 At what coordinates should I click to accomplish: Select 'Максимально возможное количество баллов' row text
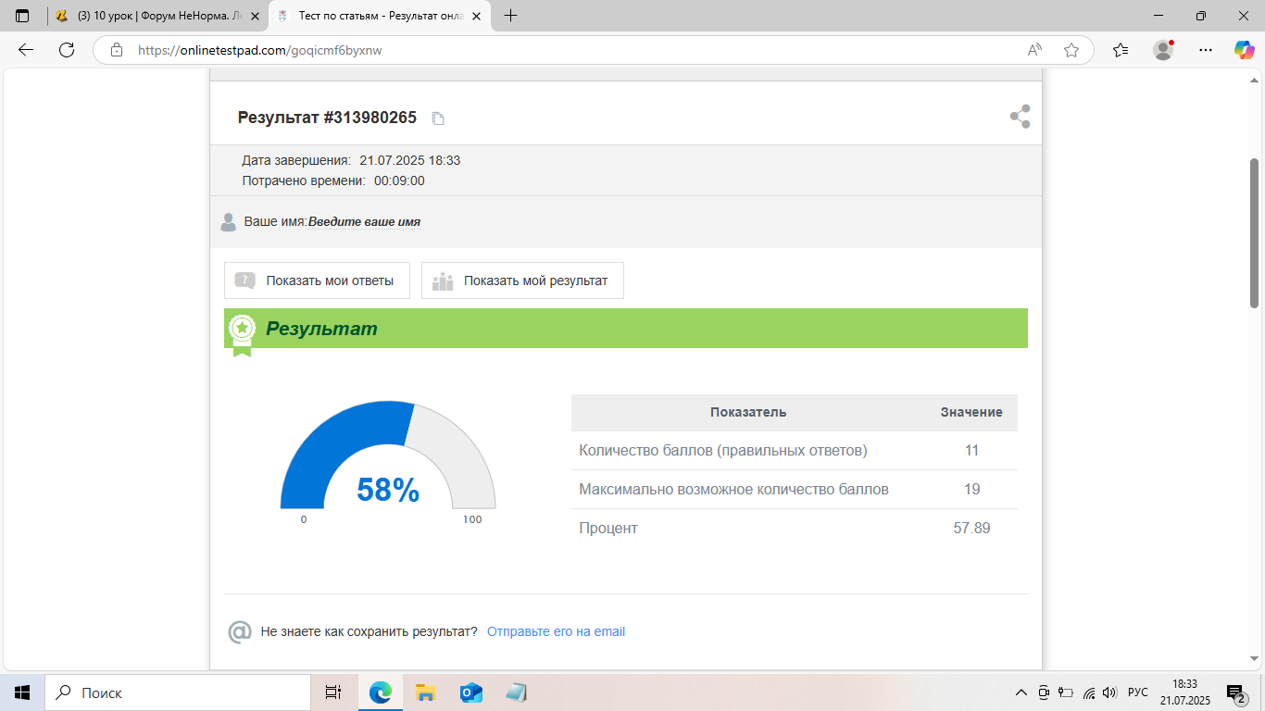coord(733,489)
